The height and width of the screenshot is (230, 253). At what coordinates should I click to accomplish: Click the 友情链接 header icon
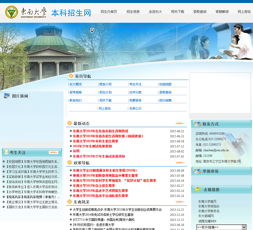pos(197,190)
